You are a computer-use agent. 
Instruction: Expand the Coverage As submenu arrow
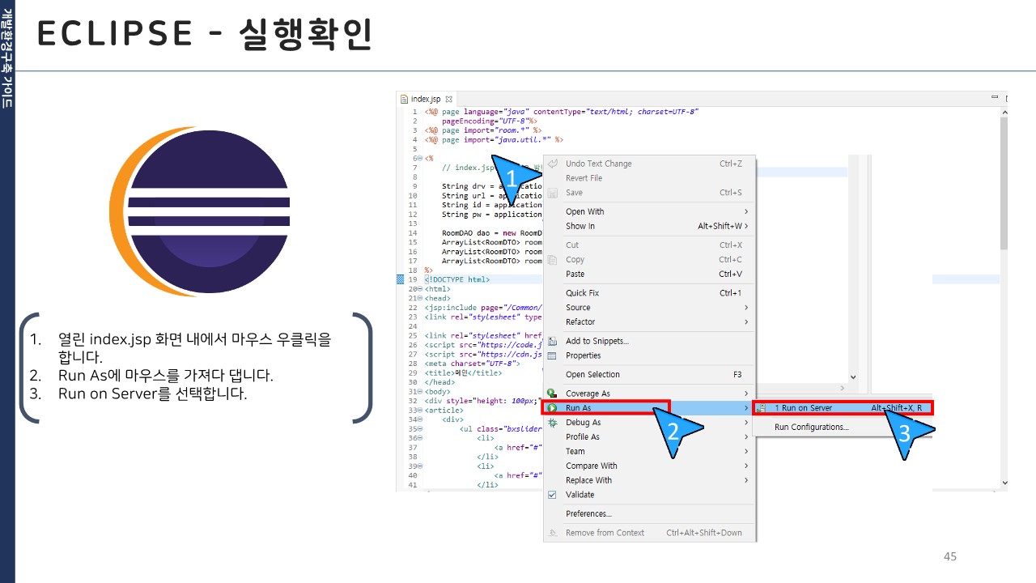click(746, 394)
